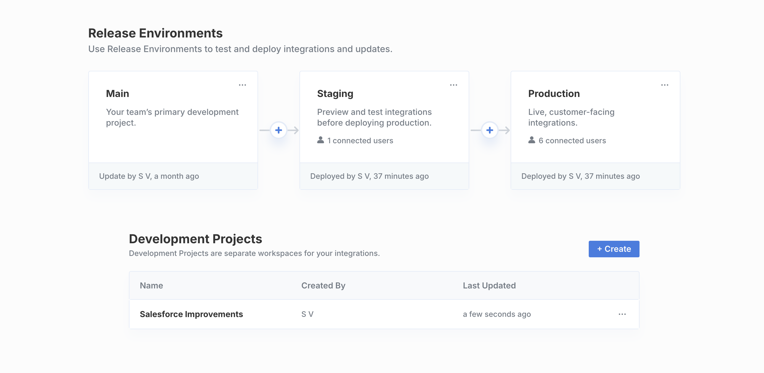Click '1 connected users' in Staging
764x373 pixels.
pyautogui.click(x=360, y=140)
